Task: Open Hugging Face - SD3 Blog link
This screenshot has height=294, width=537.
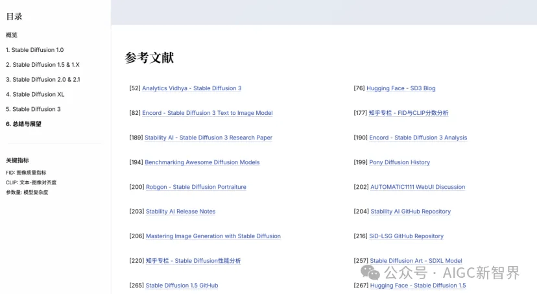Action: [x=401, y=88]
